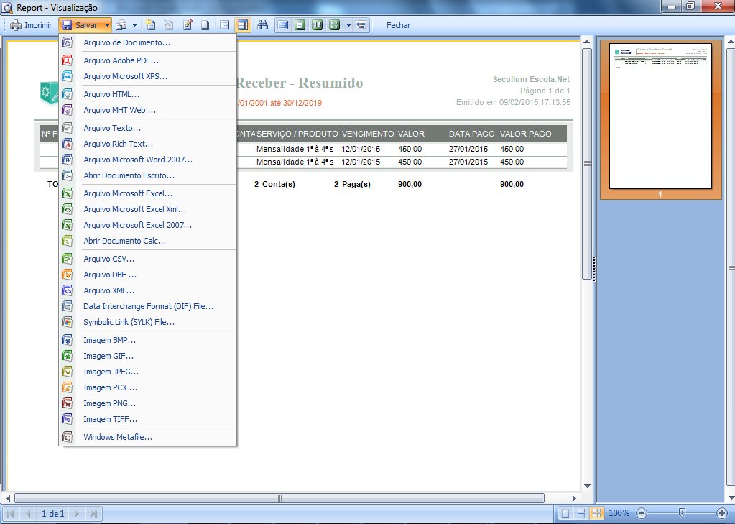Click the one page view toolbar icon
735x524 pixels.
coord(300,25)
